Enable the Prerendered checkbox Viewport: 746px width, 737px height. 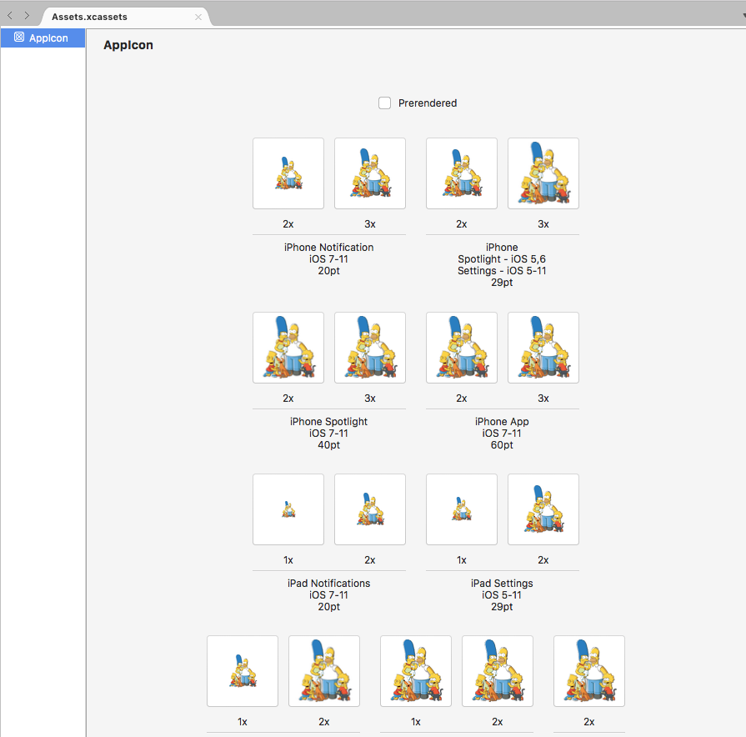[384, 103]
